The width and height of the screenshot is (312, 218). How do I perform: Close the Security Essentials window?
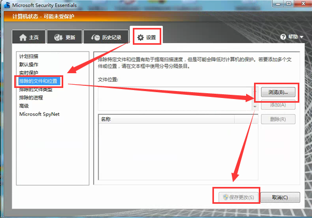pyautogui.click(x=303, y=4)
